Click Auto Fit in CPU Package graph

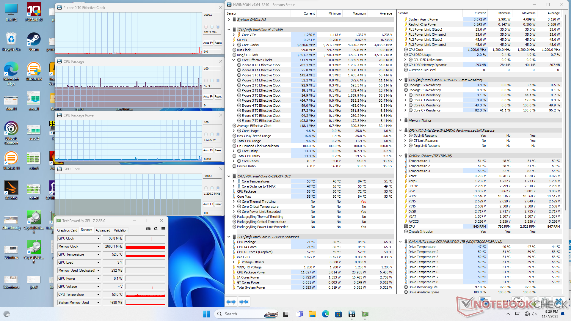[x=208, y=97]
